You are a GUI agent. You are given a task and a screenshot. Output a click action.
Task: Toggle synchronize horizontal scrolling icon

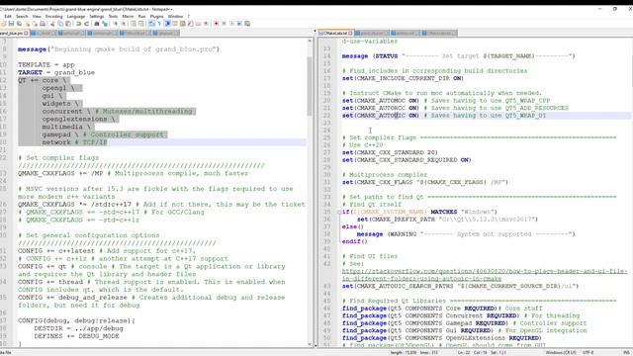click(141, 24)
